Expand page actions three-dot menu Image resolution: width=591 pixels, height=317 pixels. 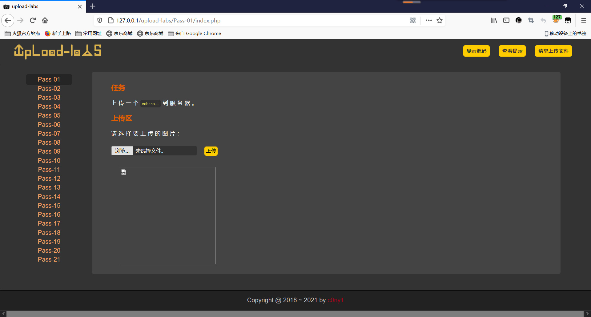pos(428,20)
